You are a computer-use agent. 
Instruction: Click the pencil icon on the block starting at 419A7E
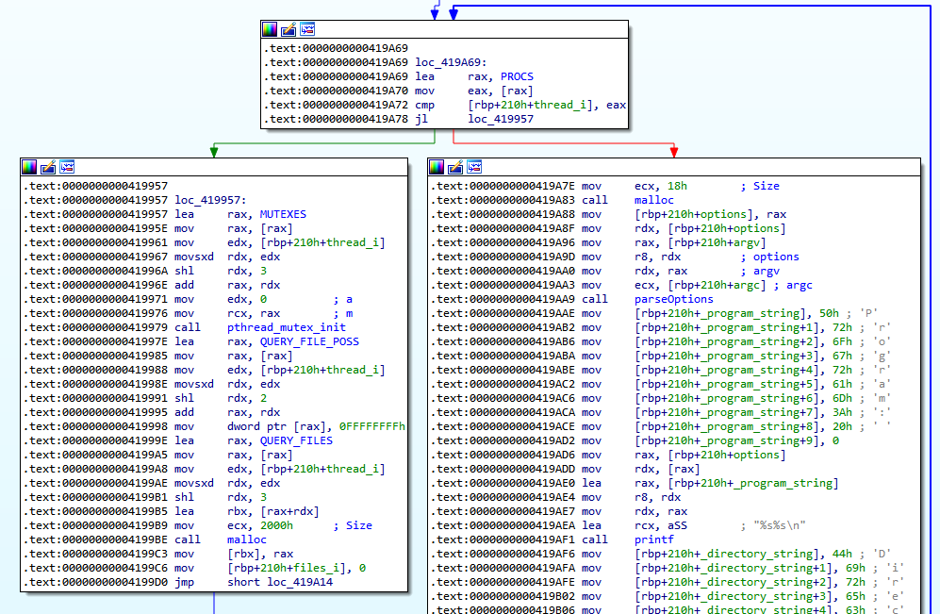[x=455, y=167]
